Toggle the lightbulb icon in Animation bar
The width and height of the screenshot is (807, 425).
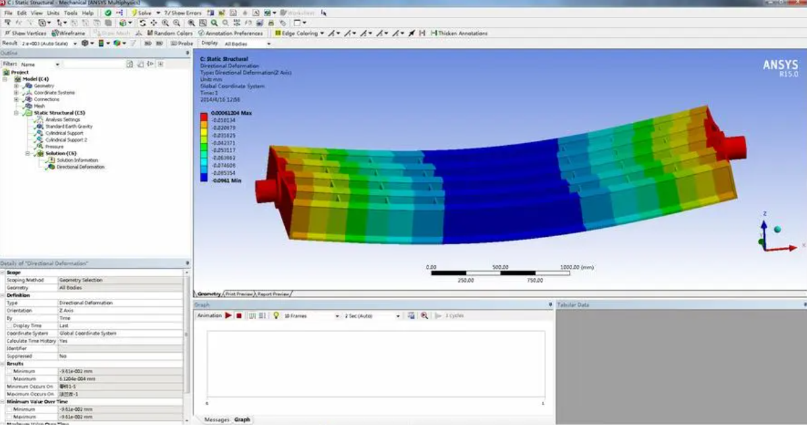click(276, 316)
